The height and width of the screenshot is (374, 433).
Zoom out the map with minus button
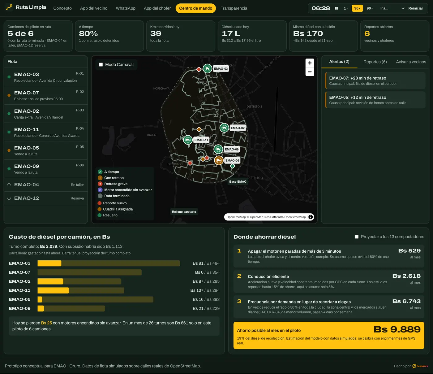click(x=310, y=72)
